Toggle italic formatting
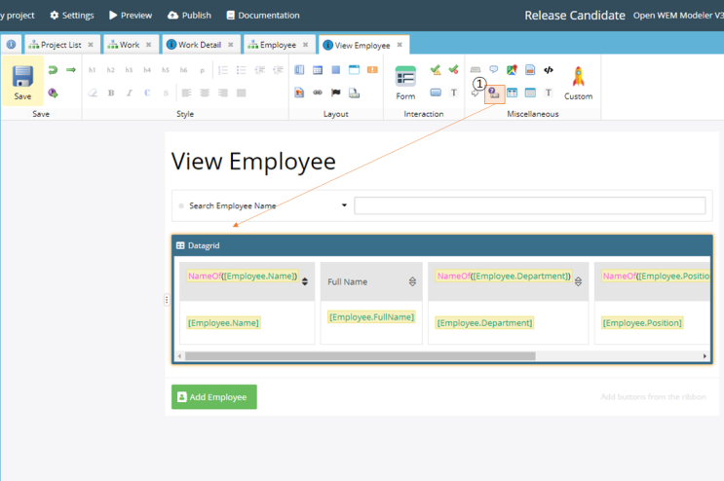 130,93
